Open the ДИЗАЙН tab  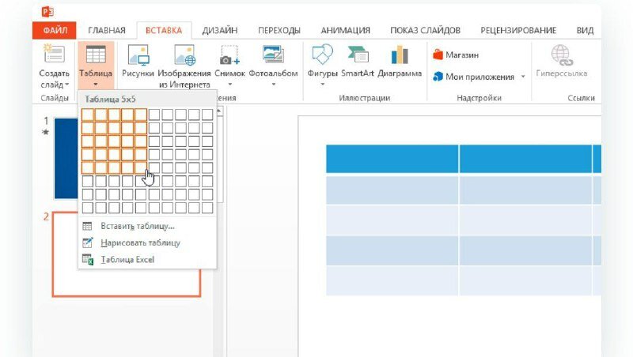220,31
